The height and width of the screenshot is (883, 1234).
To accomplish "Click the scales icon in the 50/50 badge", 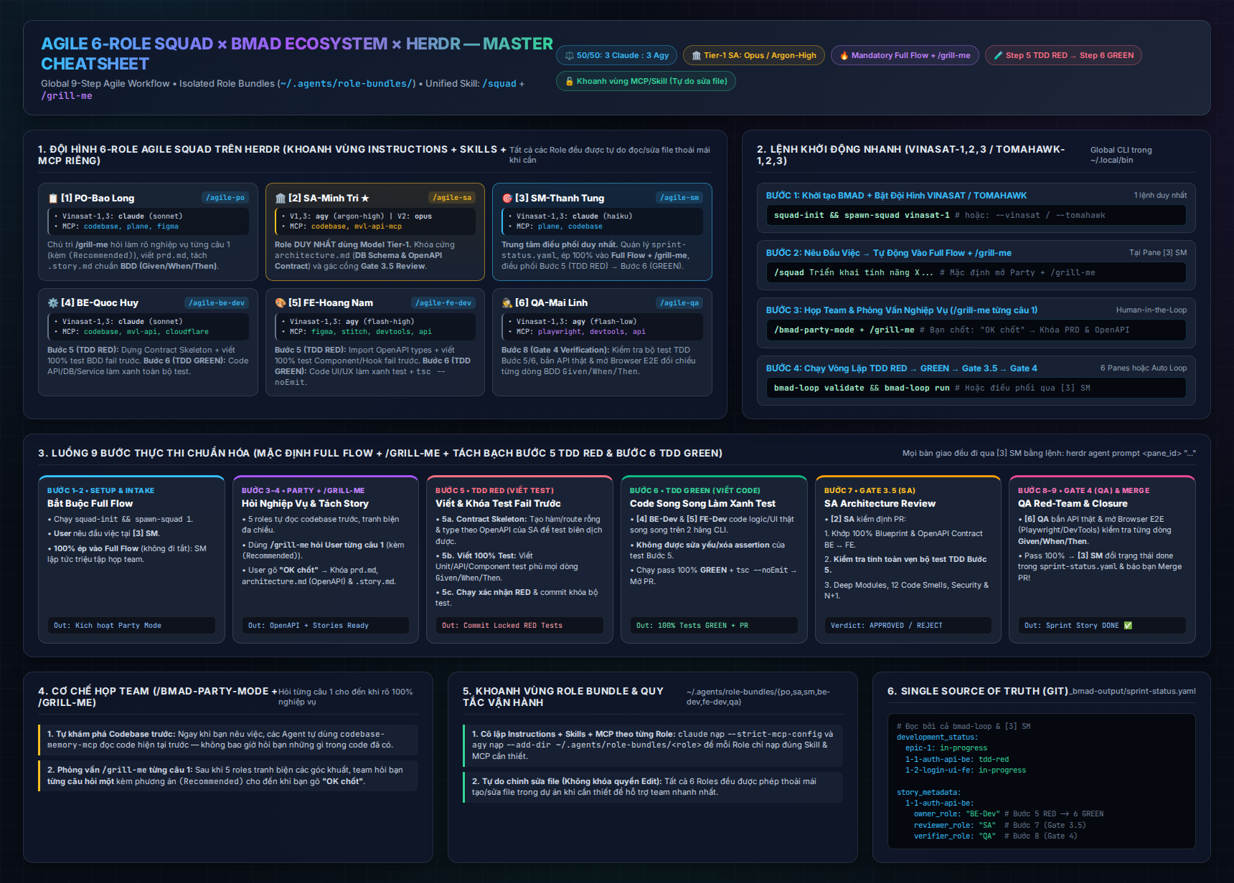I will [x=570, y=55].
